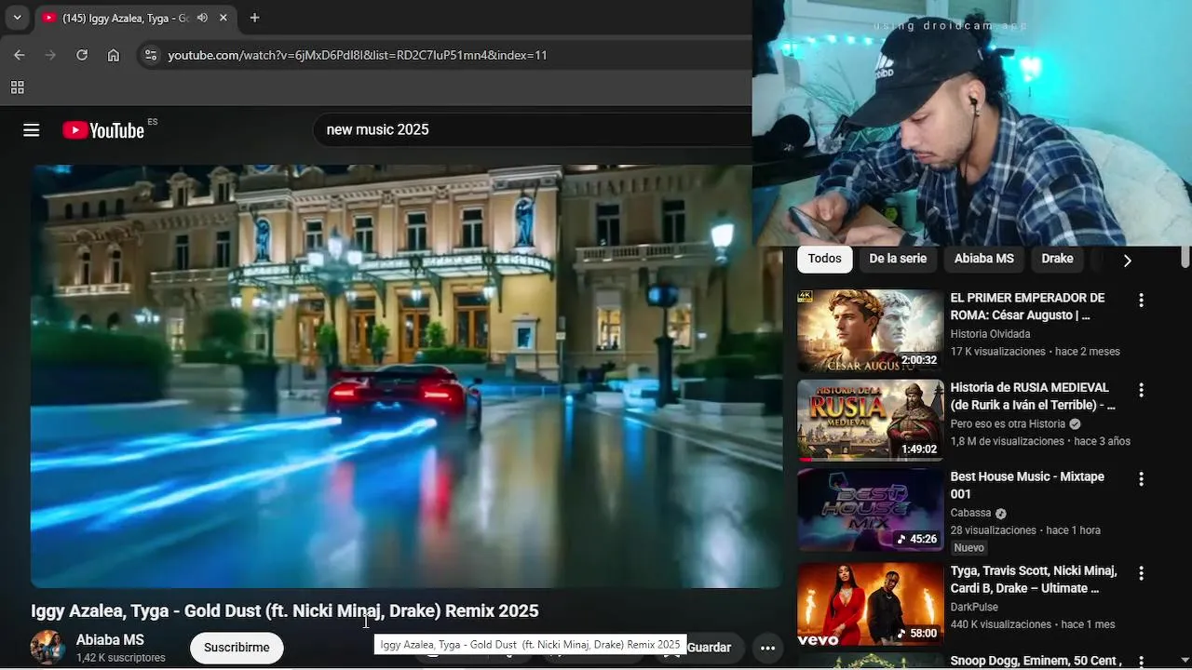1192x670 pixels.
Task: Open title Tyga, Travis Scott, Nicki Minaj mix
Action: [x=1034, y=579]
